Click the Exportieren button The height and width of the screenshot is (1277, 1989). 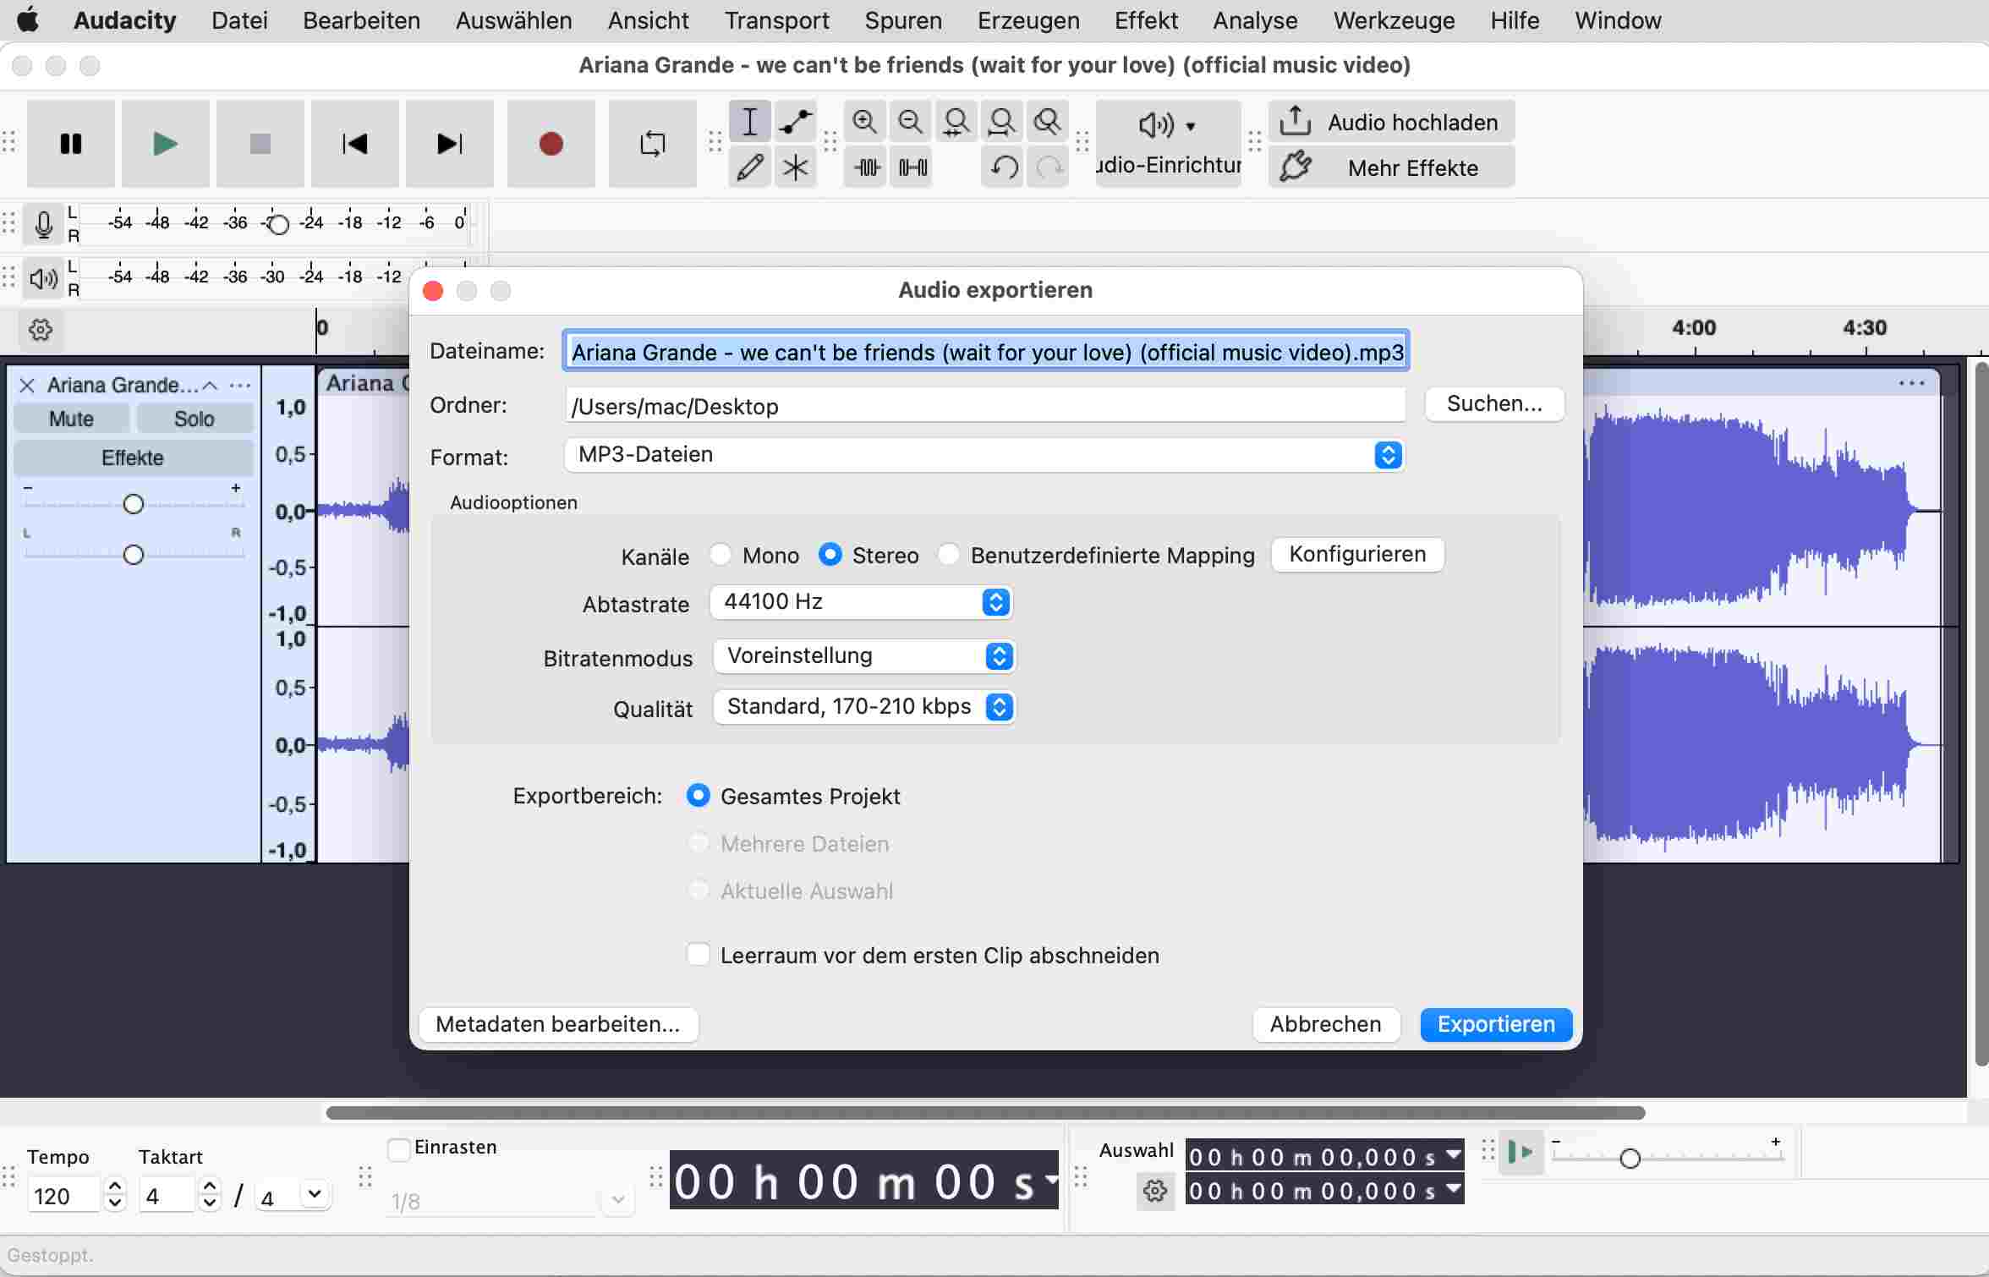click(1495, 1024)
